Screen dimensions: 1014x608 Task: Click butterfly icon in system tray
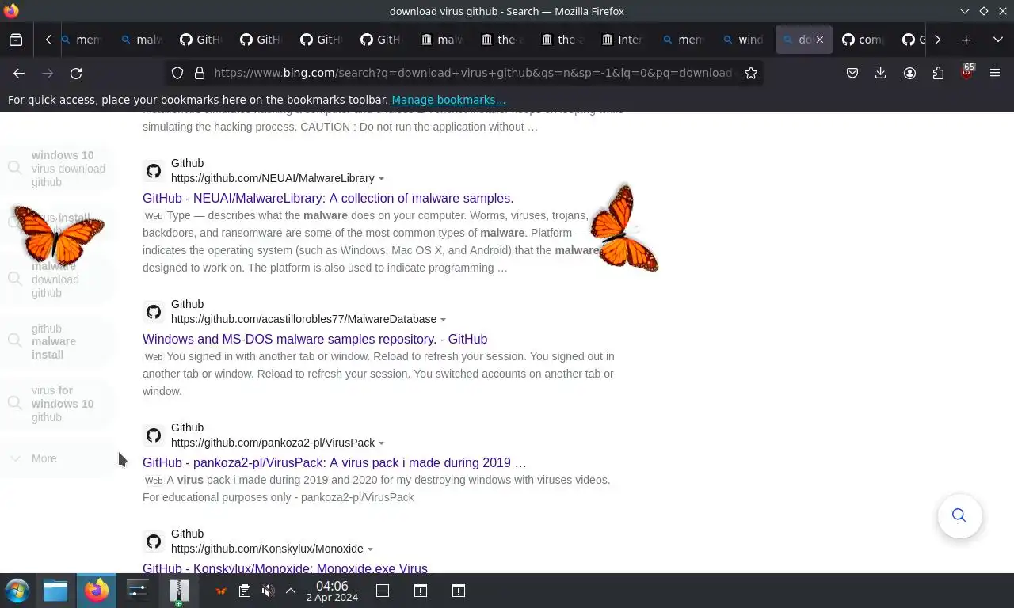pos(221,591)
